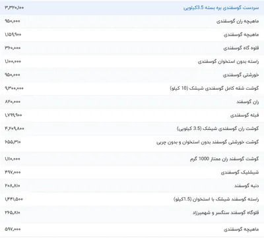
Task: Select the price ۱,۷۹۹,۹۰۰
Action: [x=13, y=115]
